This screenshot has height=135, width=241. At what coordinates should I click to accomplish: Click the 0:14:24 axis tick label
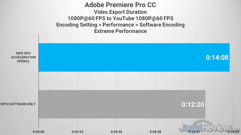coord(233,132)
